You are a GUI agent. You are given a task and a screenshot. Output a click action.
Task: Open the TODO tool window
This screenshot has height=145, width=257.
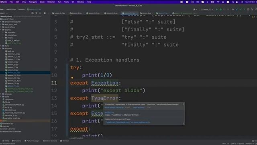pos(6,141)
